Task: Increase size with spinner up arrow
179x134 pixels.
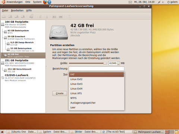Action: pyautogui.click(x=119, y=62)
